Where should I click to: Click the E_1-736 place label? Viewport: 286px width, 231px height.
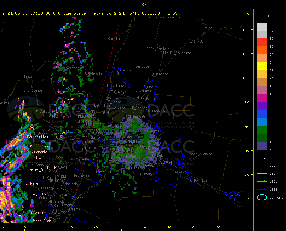point(196,41)
